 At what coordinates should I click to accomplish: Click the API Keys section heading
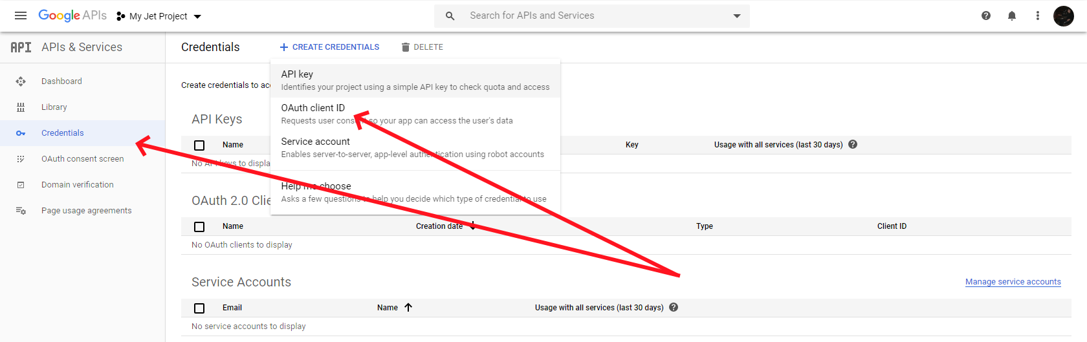coord(217,119)
